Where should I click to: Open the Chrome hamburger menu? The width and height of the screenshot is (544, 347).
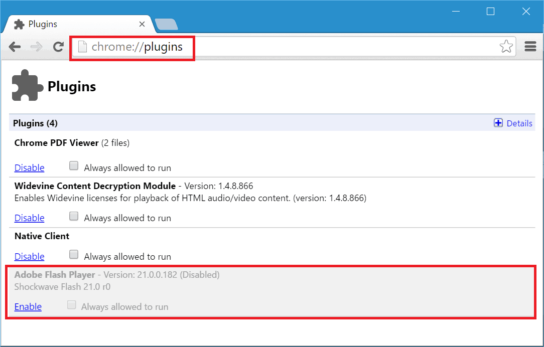tap(530, 47)
